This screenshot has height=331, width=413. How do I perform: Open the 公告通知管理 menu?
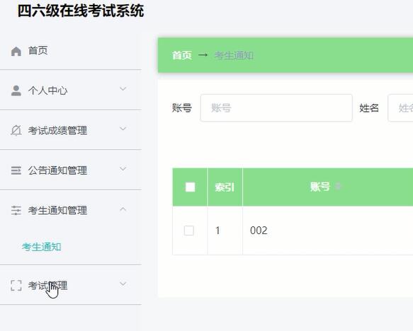pos(71,170)
